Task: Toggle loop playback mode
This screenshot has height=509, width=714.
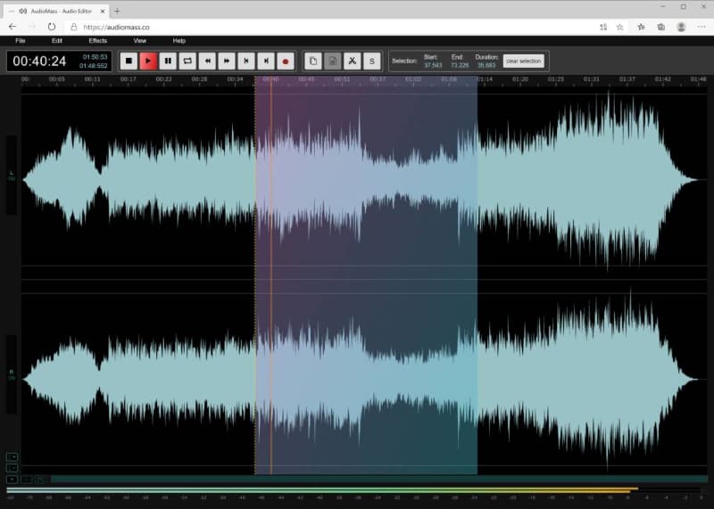Action: coord(187,61)
